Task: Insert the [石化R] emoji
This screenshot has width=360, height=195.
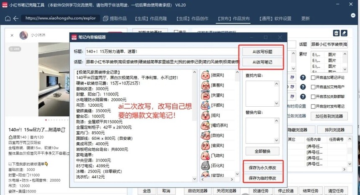Action: 213,164
